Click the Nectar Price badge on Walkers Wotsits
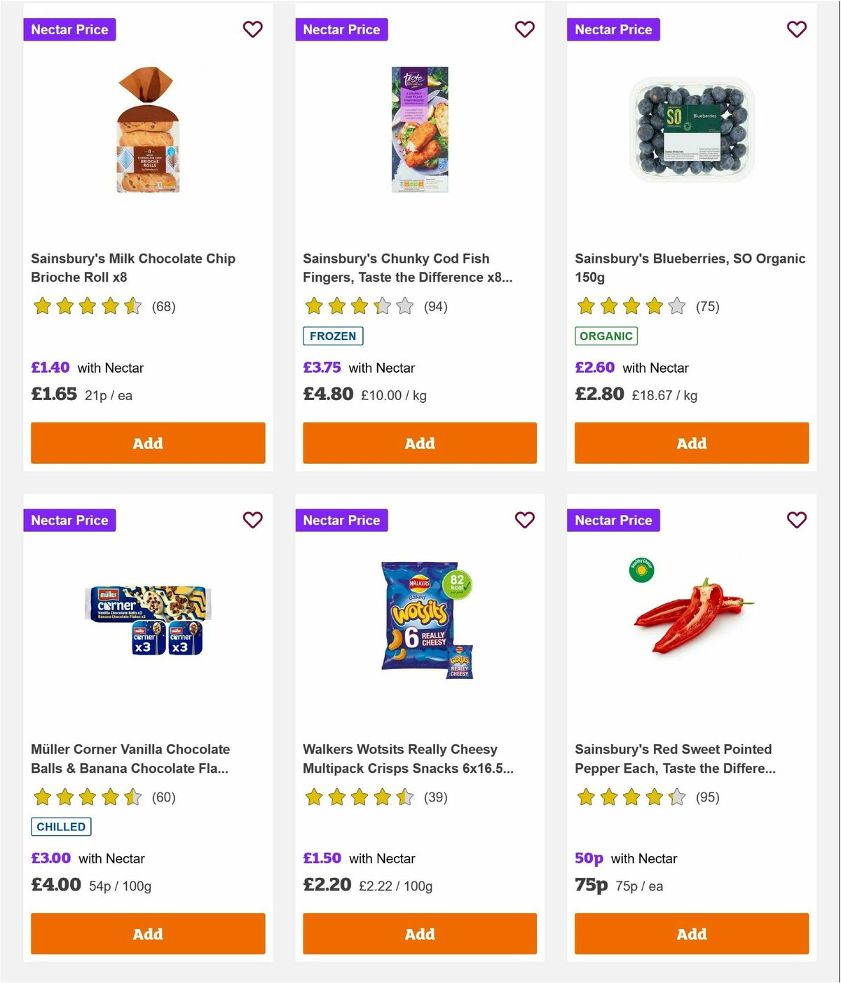 pos(341,520)
